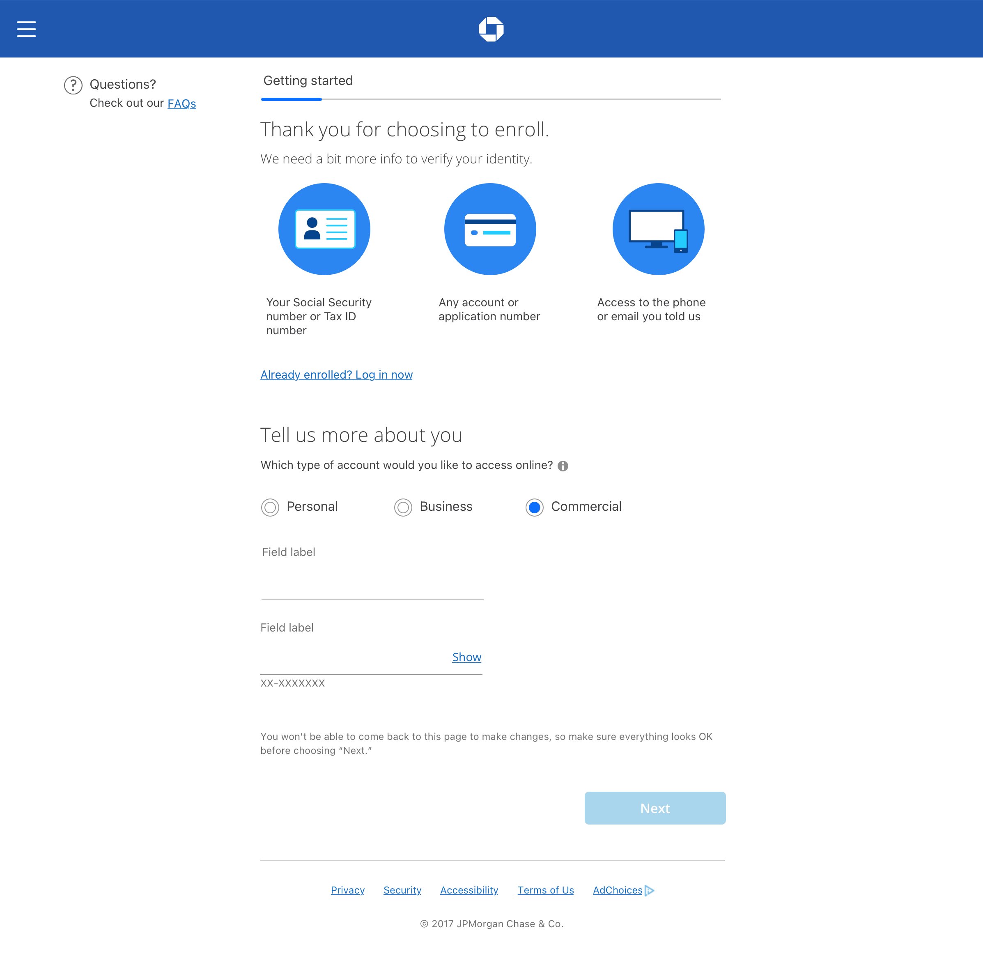Click Show to reveal the masked field

click(x=466, y=657)
